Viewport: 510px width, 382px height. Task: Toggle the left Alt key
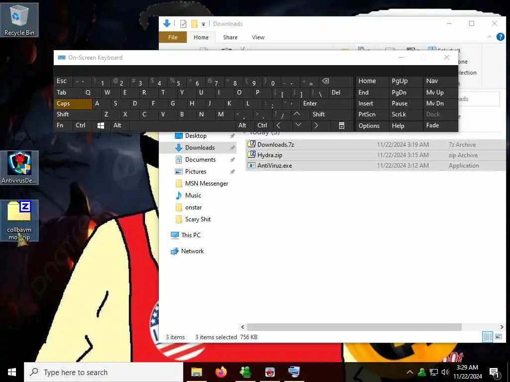point(120,126)
